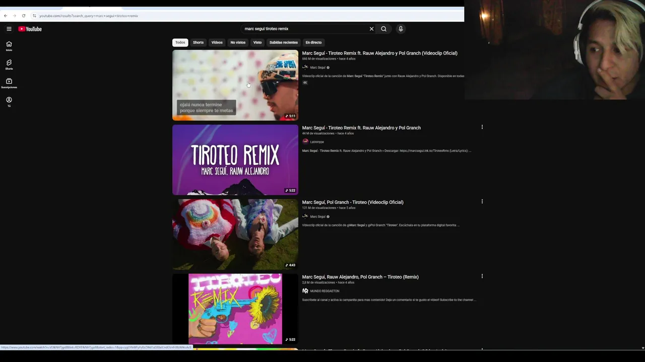Click the browser forward arrow
The image size is (645, 362).
click(x=14, y=16)
